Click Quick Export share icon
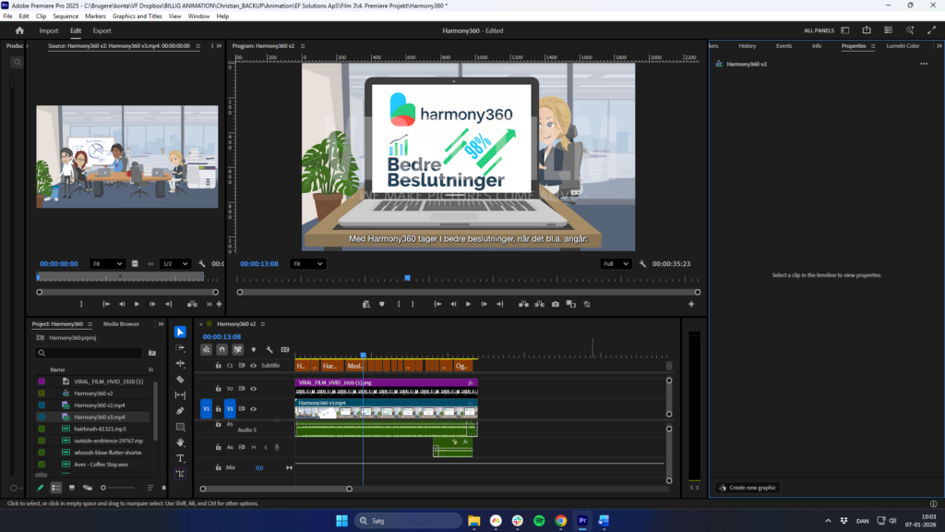This screenshot has height=532, width=945. (x=867, y=30)
